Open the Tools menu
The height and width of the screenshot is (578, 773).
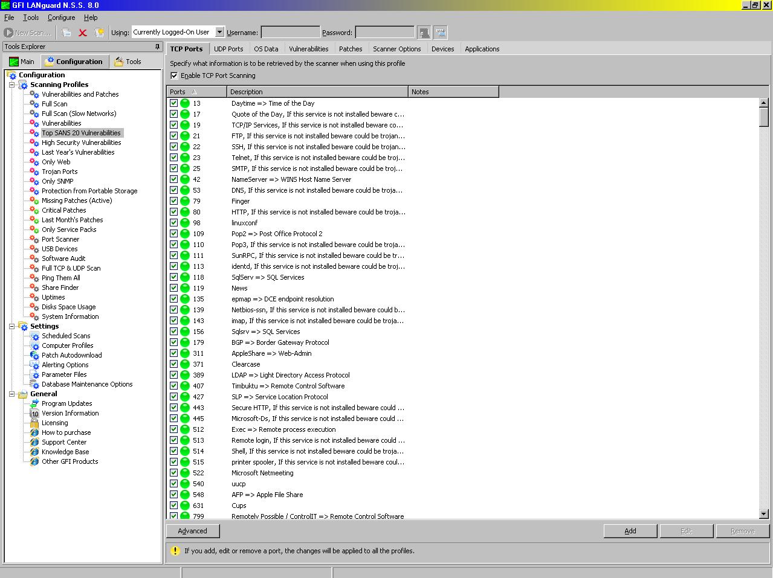[x=31, y=18]
